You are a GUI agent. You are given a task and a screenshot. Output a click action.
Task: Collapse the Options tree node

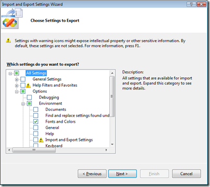[x=17, y=92]
